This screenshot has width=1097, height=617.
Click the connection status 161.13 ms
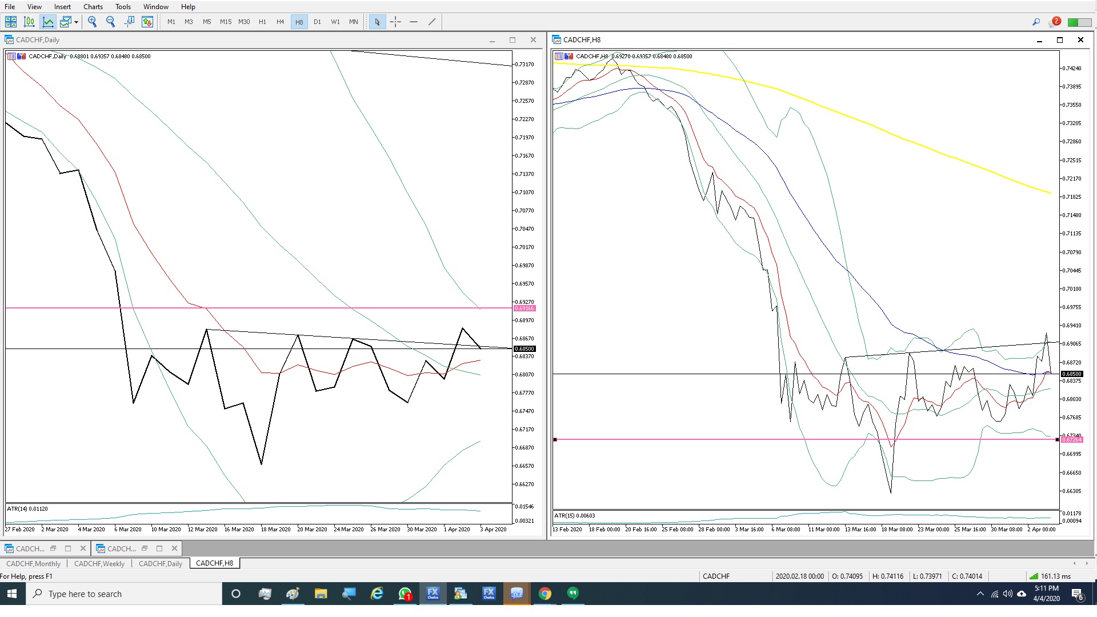point(1050,576)
